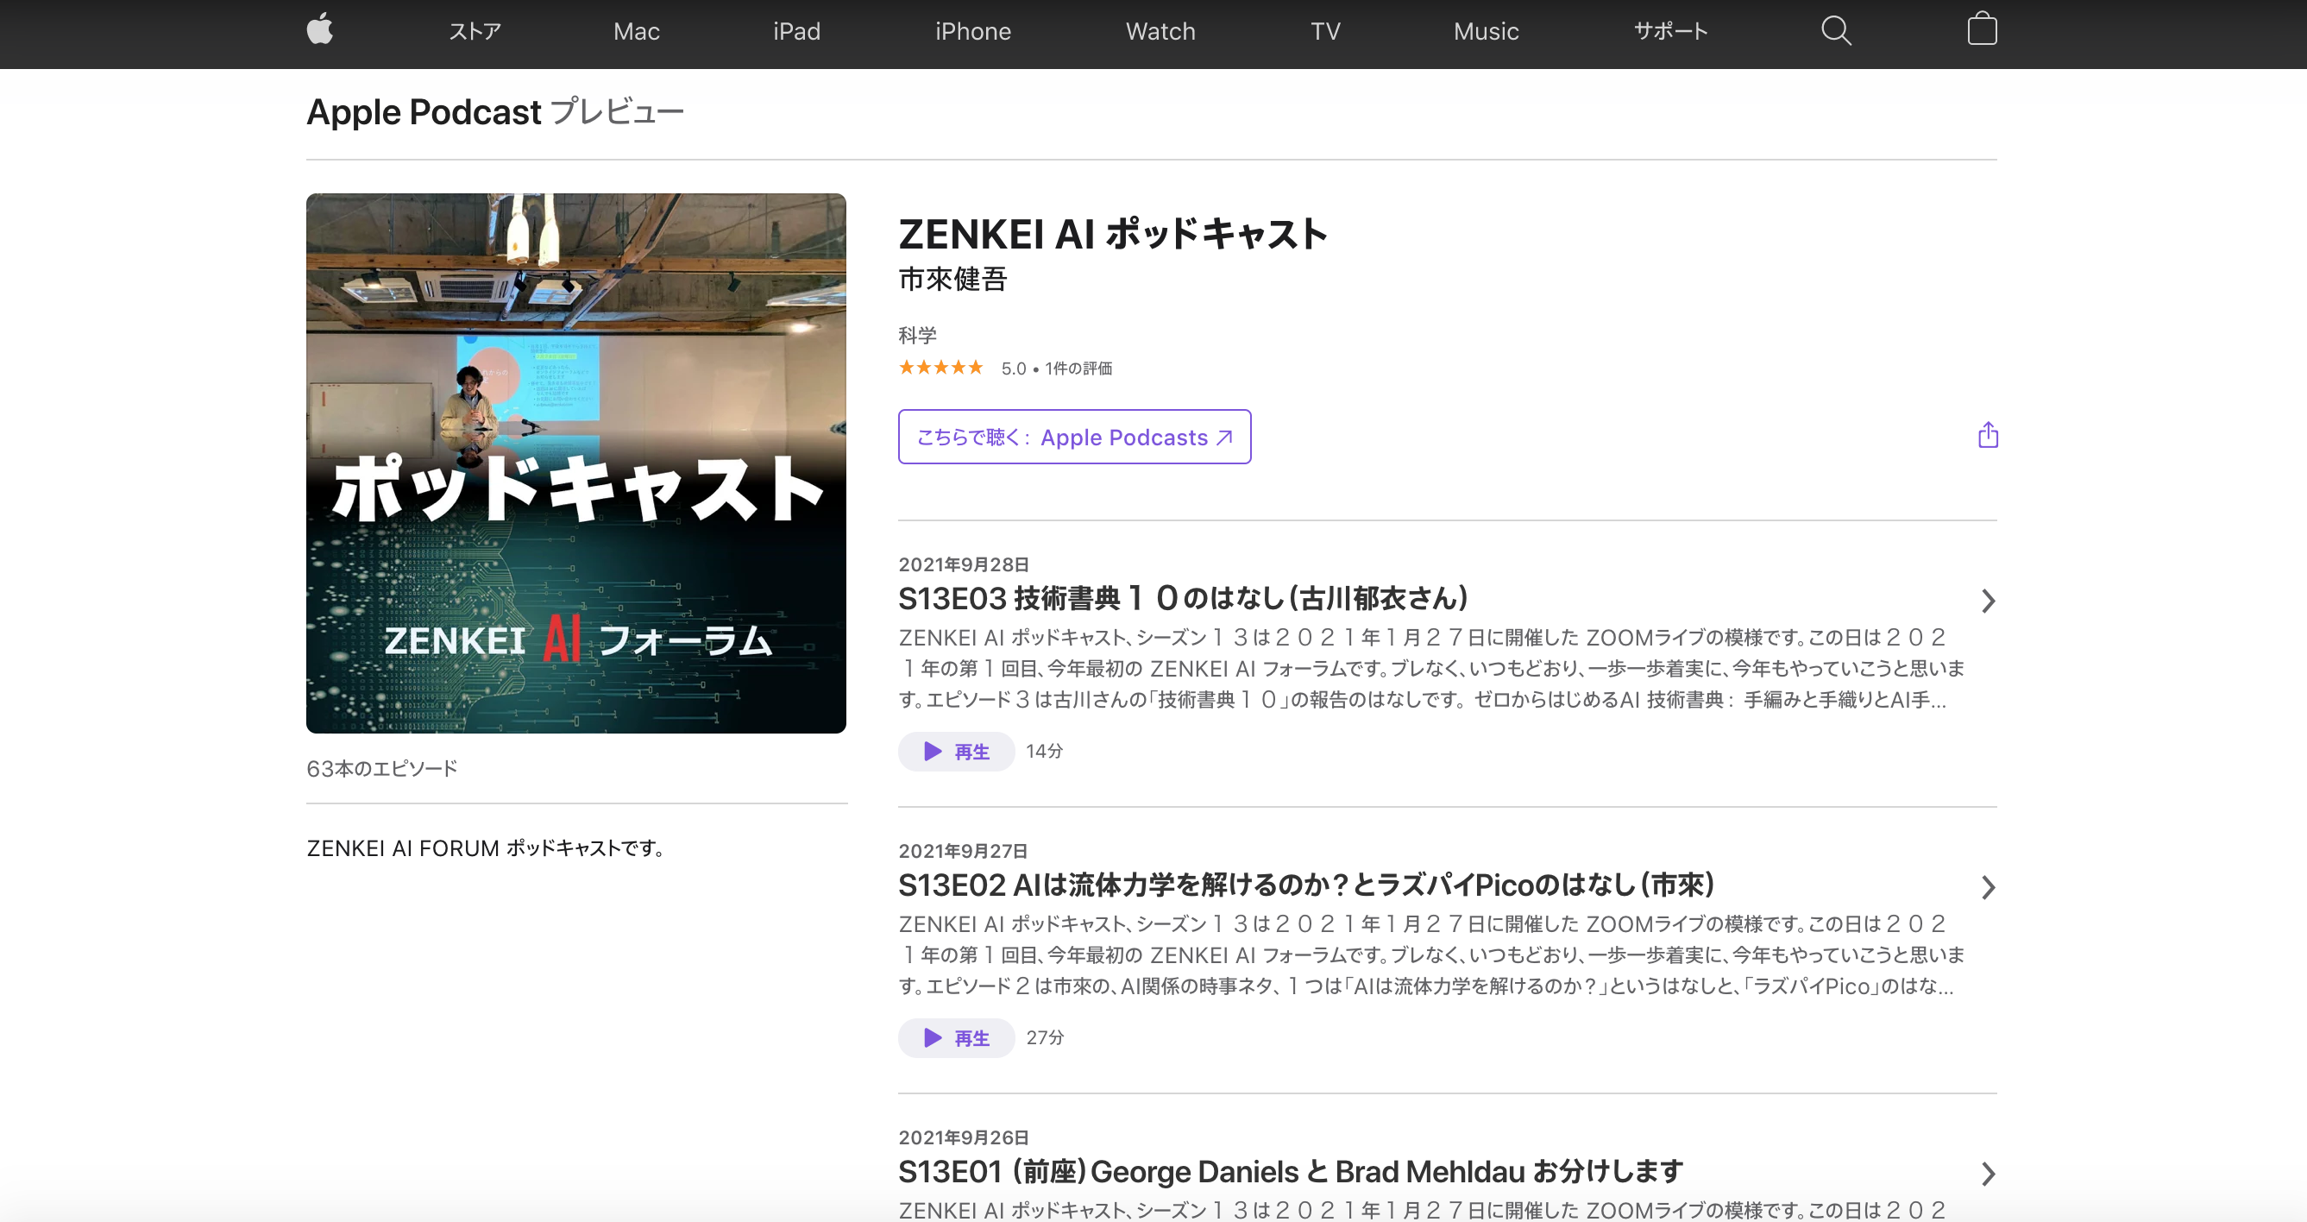Open the iPad menu item
Image resolution: width=2307 pixels, height=1222 pixels.
coord(797,31)
